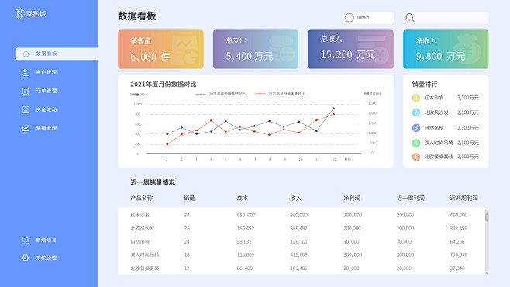Screen dimensions: 510x287
Task: Toggle the red line legend entry
Action: [280, 94]
